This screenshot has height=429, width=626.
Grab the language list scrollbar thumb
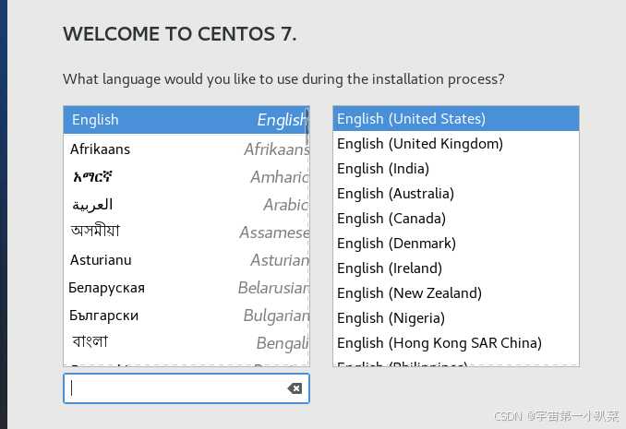coord(307,126)
